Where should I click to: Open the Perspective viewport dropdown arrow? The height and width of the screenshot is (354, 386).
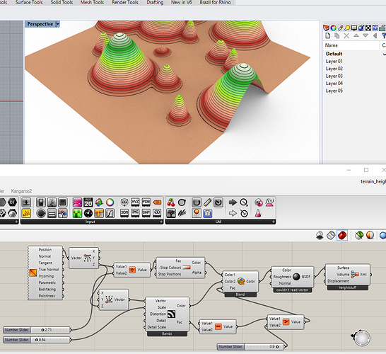(x=57, y=24)
